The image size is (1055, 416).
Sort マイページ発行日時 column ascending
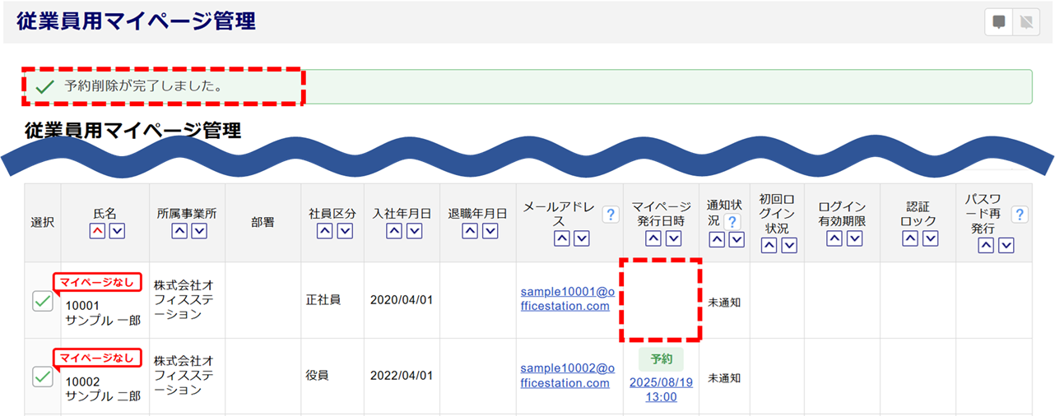(653, 238)
